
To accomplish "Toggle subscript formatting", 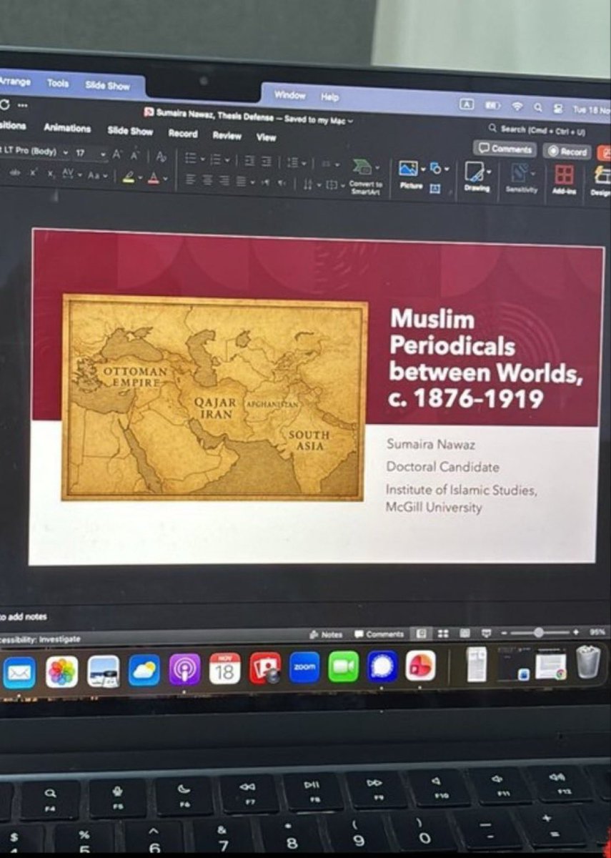I will 51,174.
